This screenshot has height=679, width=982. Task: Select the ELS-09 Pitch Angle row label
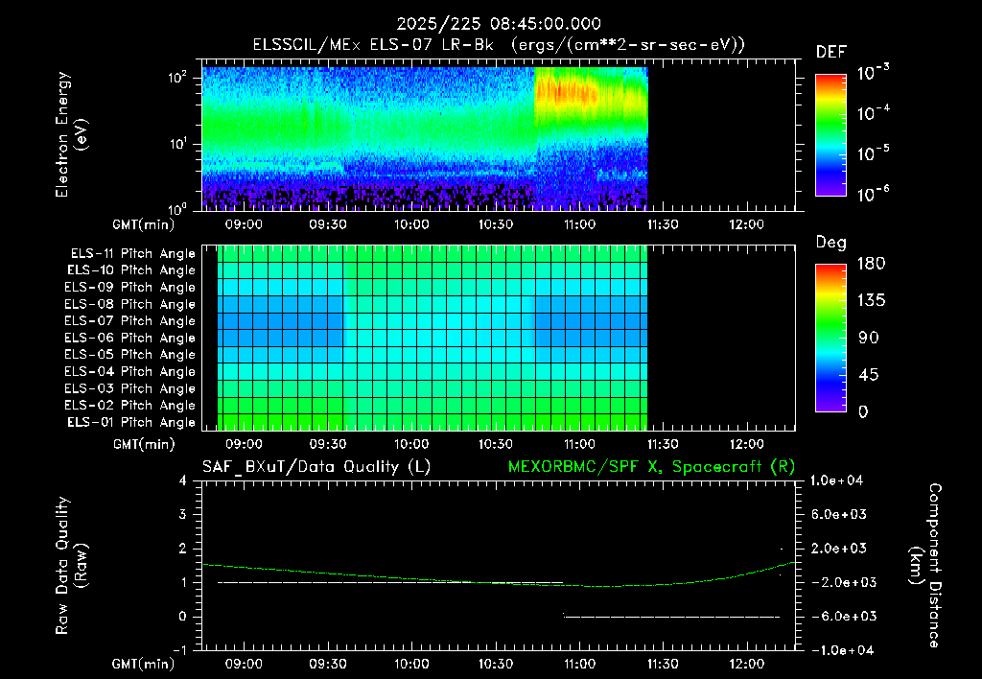click(129, 288)
